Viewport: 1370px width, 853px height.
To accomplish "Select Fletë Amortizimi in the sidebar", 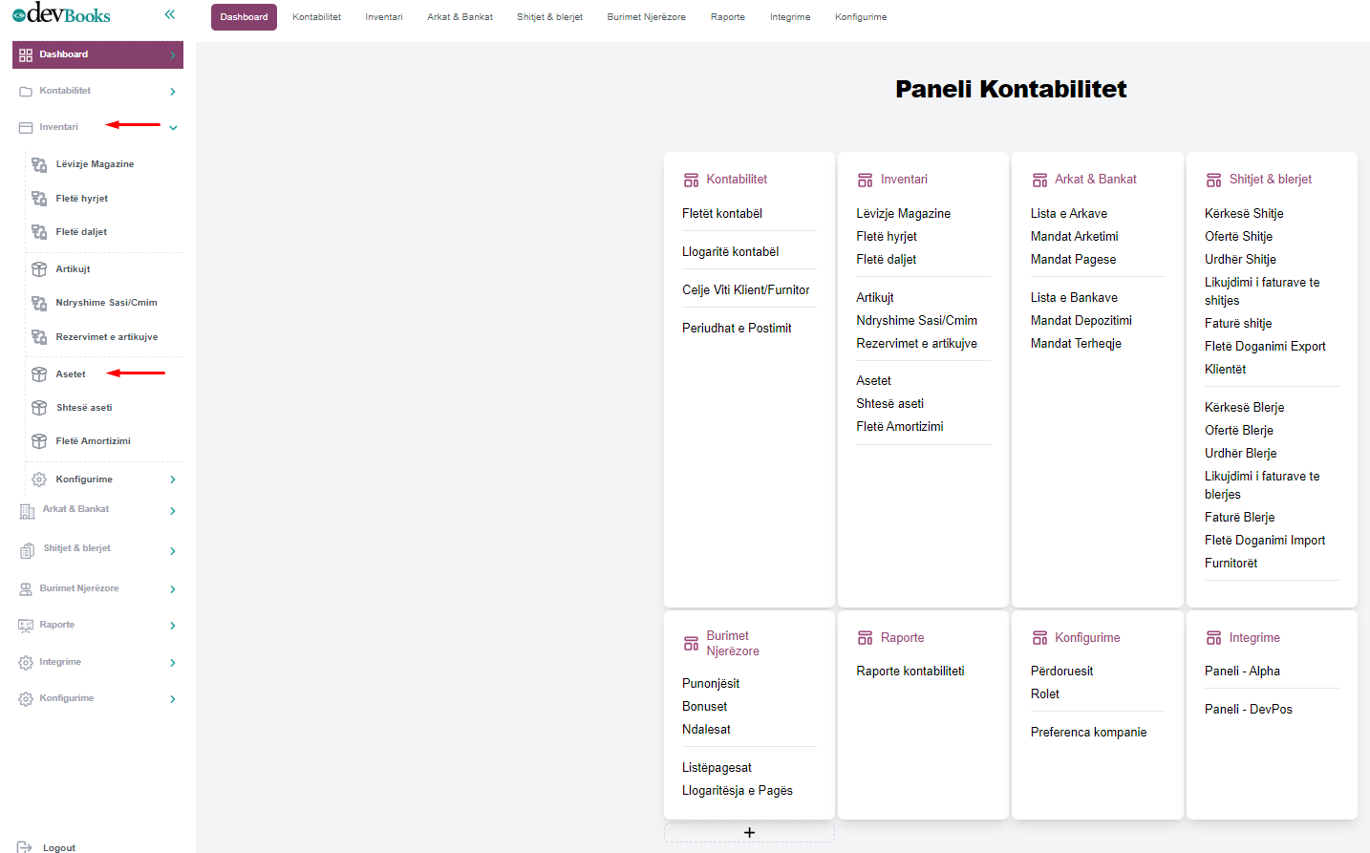I will click(x=93, y=441).
